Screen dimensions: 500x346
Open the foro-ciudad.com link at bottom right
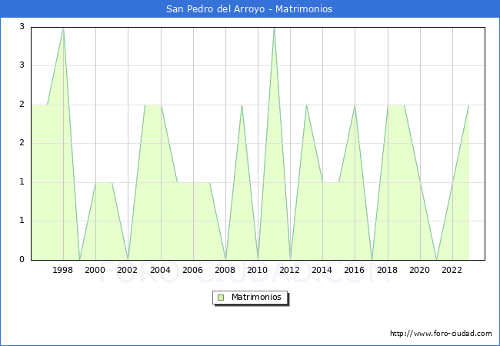441,334
